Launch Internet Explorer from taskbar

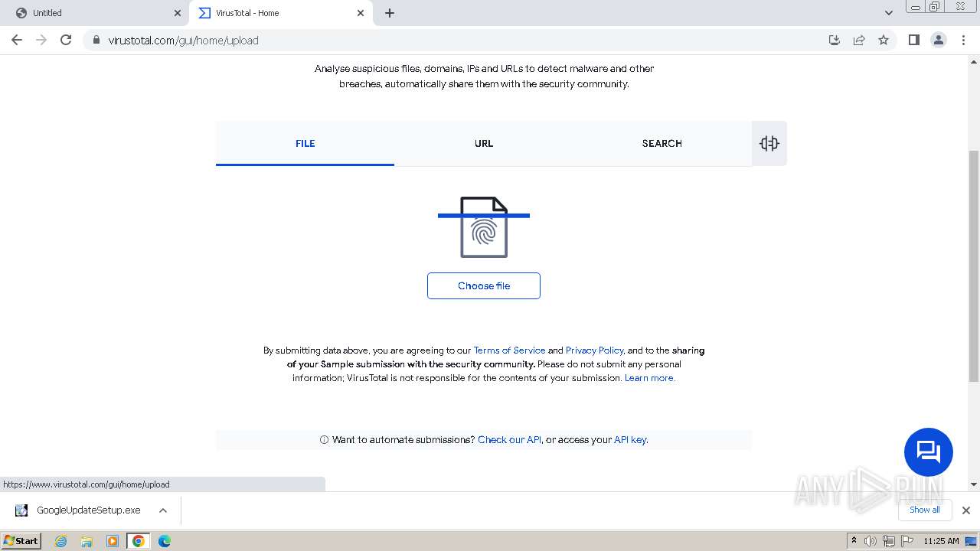61,541
